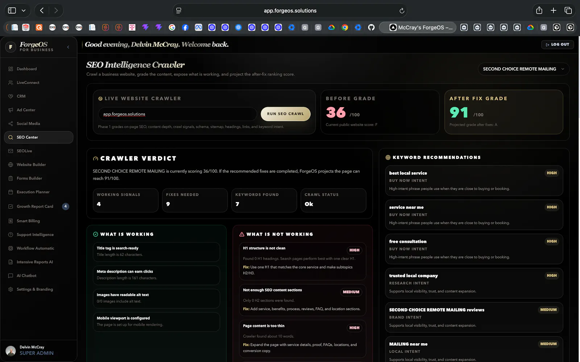Screen dimensions: 580x362
Task: Open Growth Report Card in sidebar
Action: [x=38, y=206]
